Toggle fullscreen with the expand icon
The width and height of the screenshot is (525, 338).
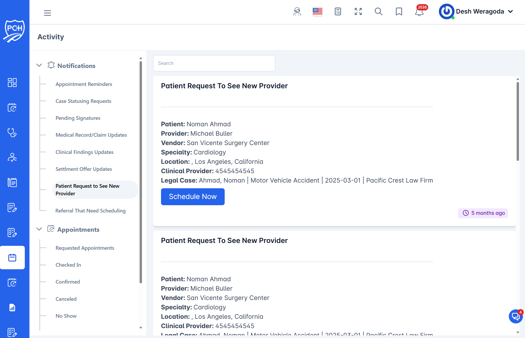click(x=358, y=11)
